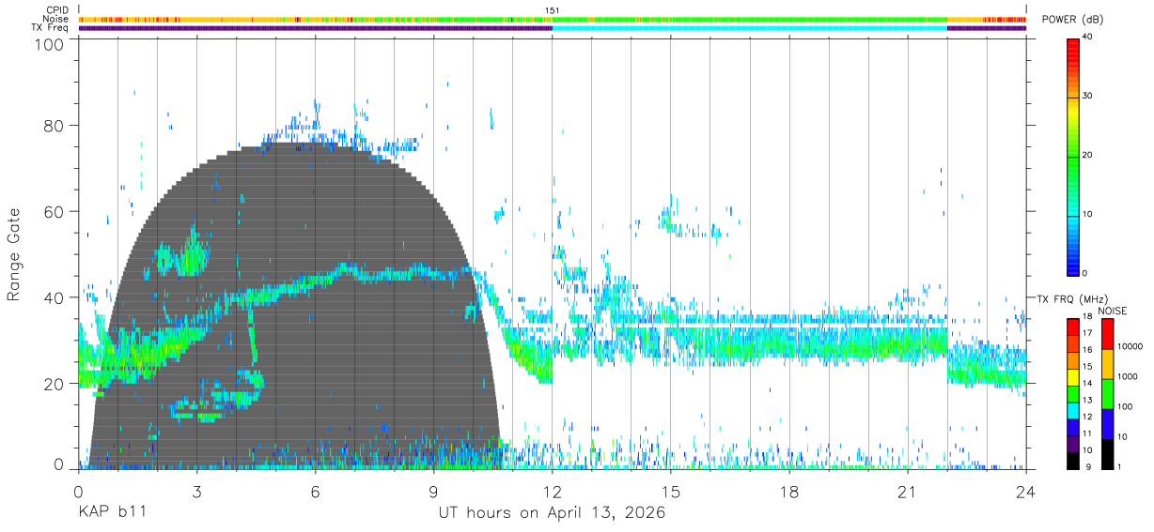1154x532 pixels.
Task: Click the "TX Freq" row label
Action: tap(51, 28)
